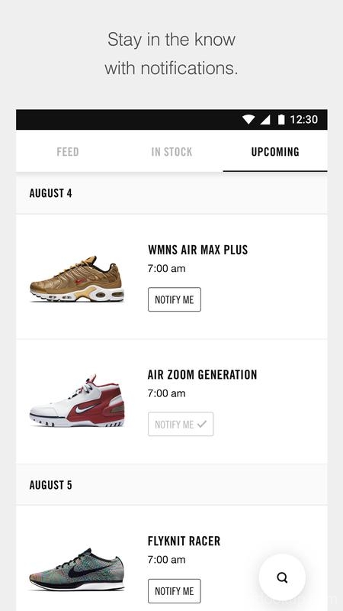
Task: Tap the 12:30 clock in status bar
Action: (x=303, y=119)
